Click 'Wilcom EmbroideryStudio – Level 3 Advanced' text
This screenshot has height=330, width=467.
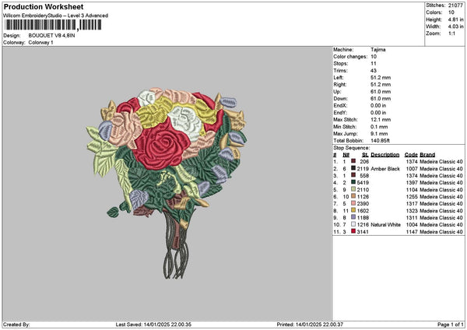click(56, 16)
